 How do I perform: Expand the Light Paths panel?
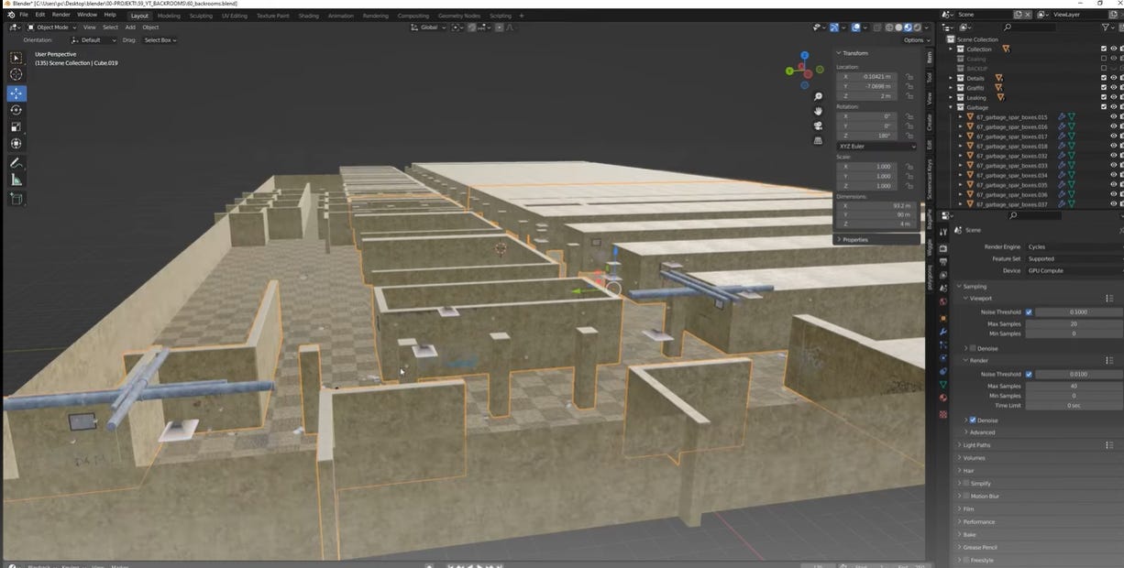tap(977, 445)
